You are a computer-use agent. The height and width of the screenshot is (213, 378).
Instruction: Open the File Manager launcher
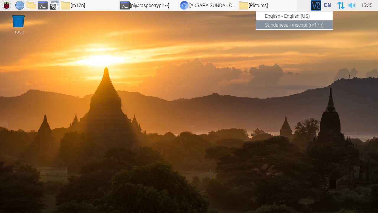pos(31,5)
